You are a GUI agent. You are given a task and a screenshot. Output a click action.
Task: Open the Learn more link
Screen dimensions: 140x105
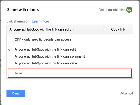pyautogui.click(x=41, y=21)
